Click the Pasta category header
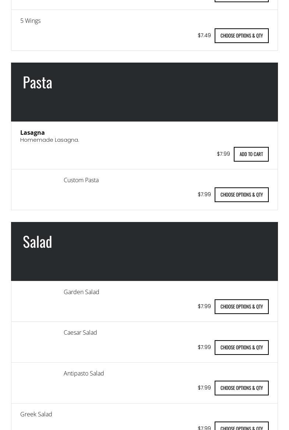Screen dimensions: 289x430 [38, 82]
